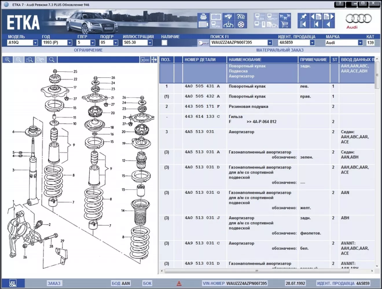The image size is (382, 289).
Task: Click the parts list view icon below the printer
Action: pyautogui.click(x=203, y=25)
